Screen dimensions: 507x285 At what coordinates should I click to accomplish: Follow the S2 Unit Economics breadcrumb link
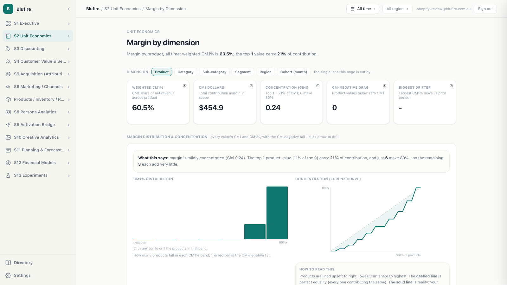point(123,9)
